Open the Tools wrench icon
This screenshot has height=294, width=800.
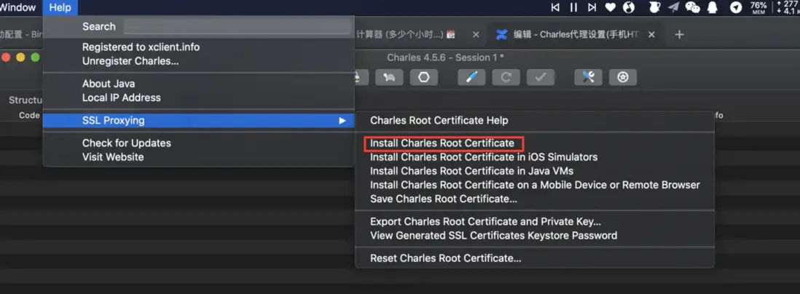[588, 77]
